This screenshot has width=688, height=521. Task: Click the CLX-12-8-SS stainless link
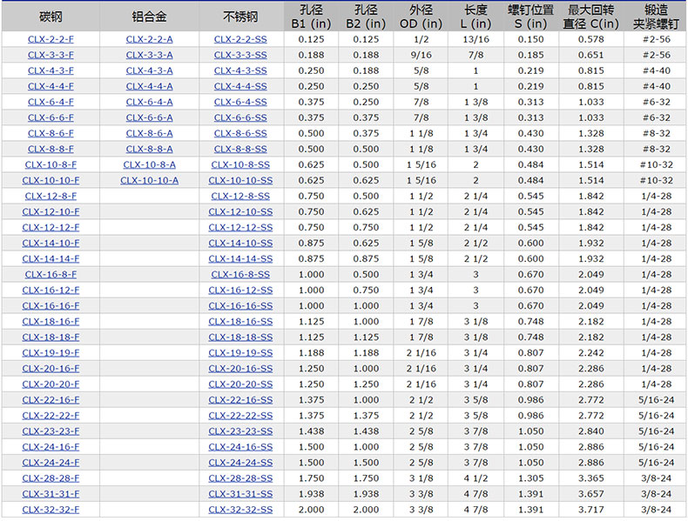pos(240,196)
